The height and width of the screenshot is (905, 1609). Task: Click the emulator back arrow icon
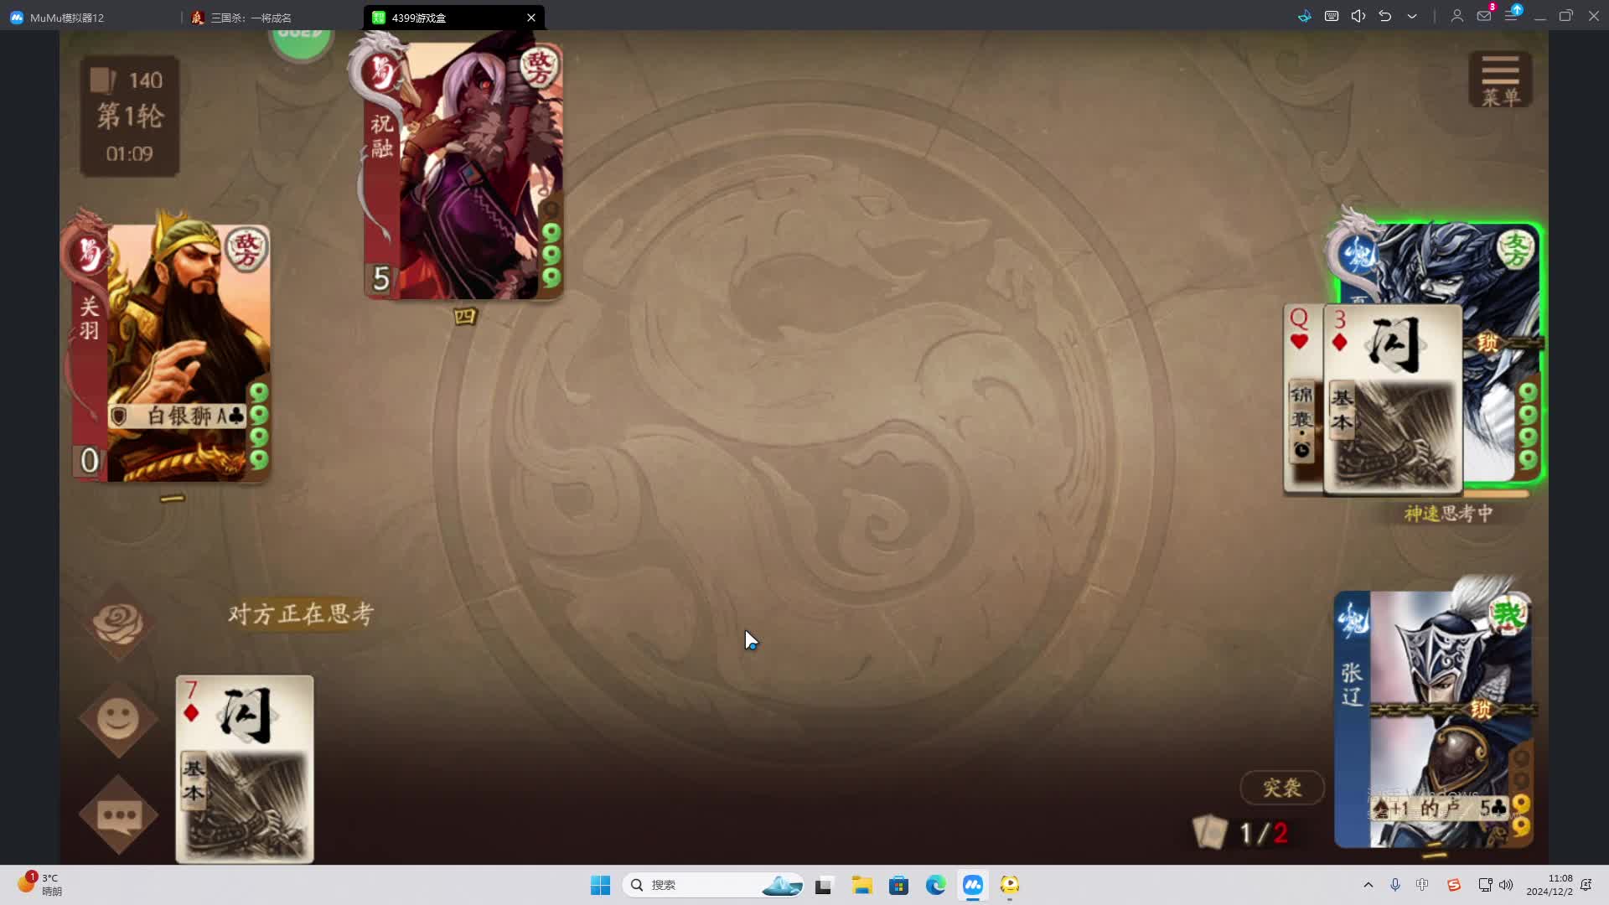1385,16
